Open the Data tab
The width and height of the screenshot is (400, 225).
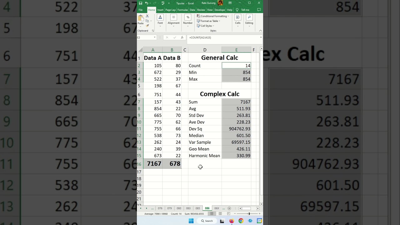[192, 10]
